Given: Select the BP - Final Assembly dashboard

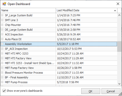Looking at the screenshot, I should pos(16,77).
